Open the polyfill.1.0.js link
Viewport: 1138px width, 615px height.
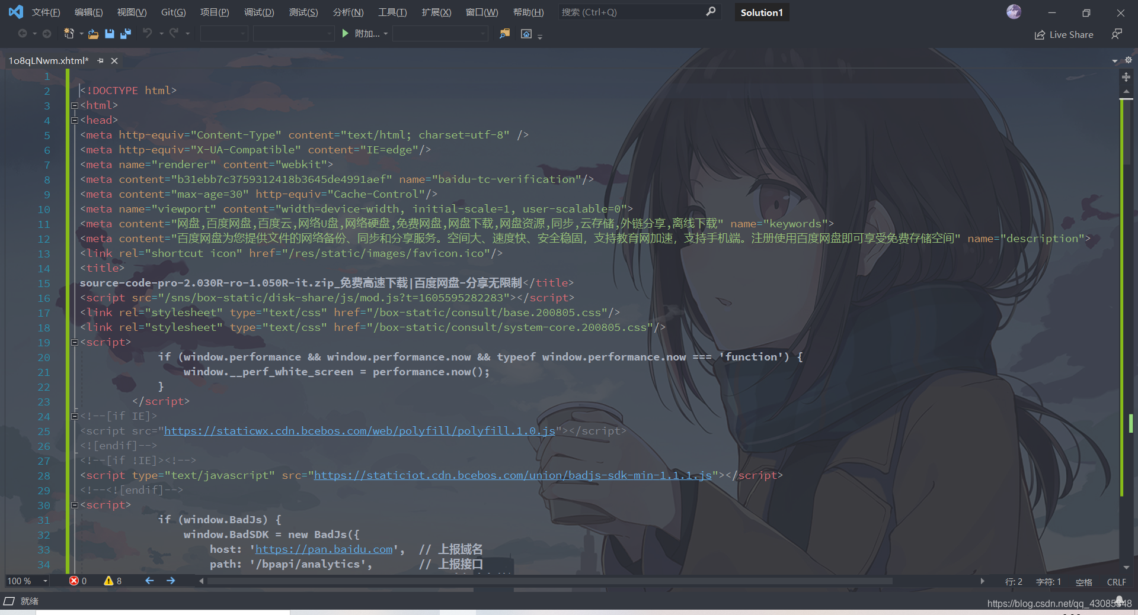[x=359, y=431]
